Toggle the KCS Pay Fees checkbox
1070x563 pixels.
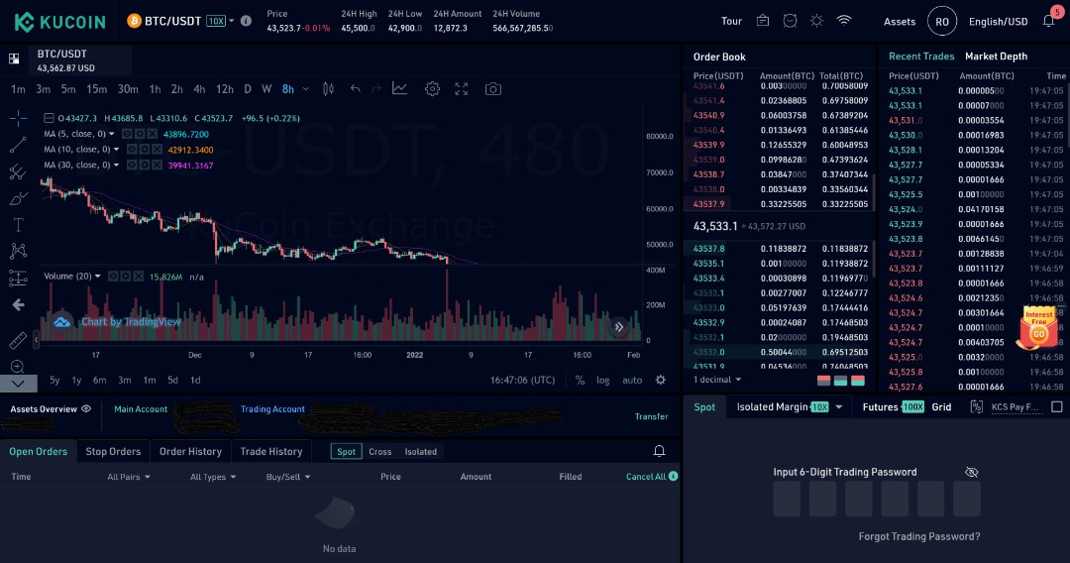click(1056, 407)
